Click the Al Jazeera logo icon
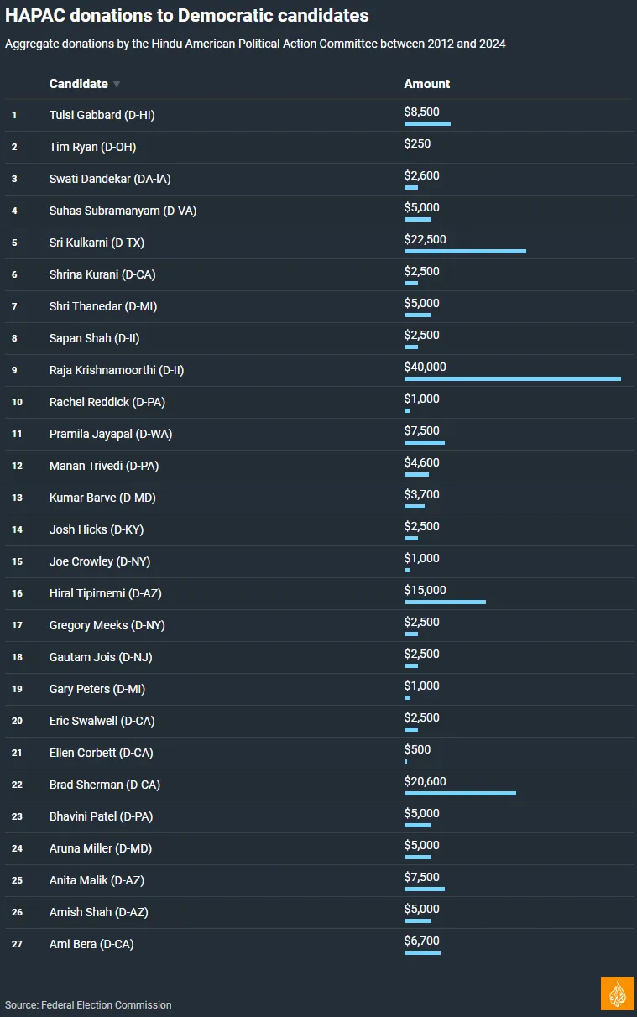Image resolution: width=637 pixels, height=1017 pixels. click(617, 994)
